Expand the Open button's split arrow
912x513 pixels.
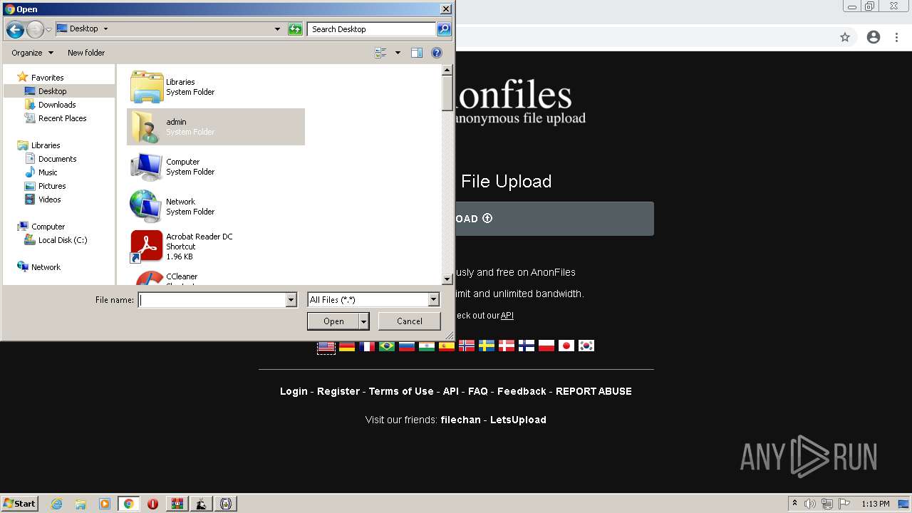(x=363, y=321)
